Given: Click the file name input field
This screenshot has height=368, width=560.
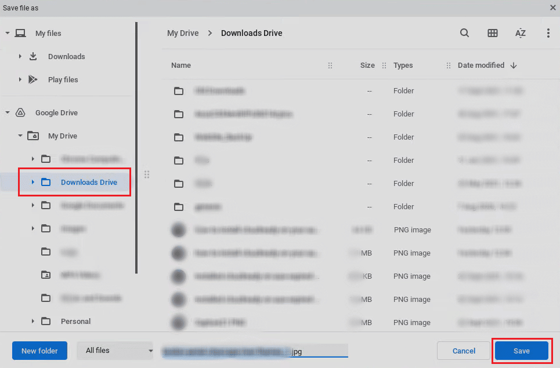Looking at the screenshot, I should (x=254, y=351).
